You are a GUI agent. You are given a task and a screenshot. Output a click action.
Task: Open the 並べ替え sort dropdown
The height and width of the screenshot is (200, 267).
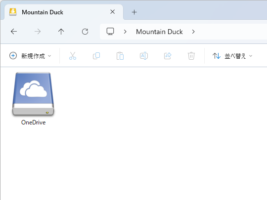pyautogui.click(x=232, y=56)
